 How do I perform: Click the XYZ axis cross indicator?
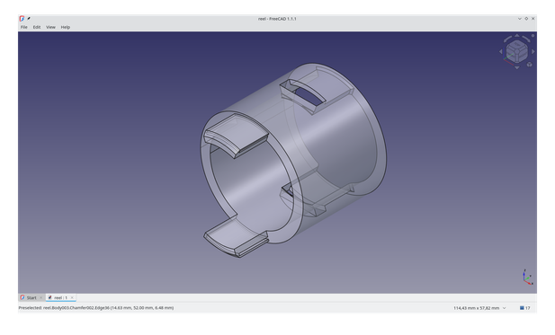527,278
